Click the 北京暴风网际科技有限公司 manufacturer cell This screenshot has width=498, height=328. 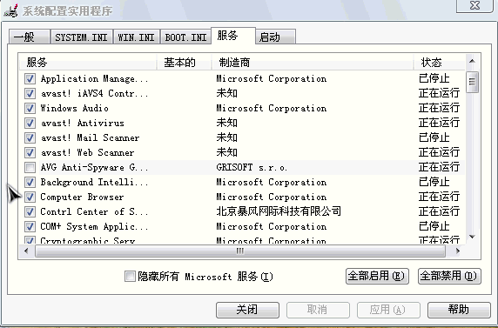coord(279,211)
